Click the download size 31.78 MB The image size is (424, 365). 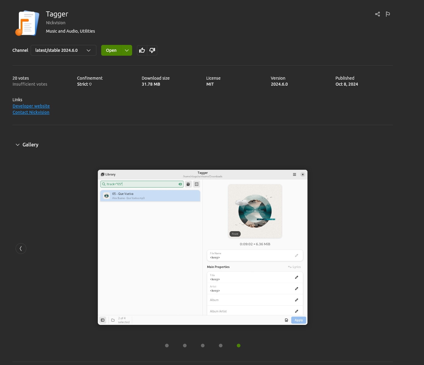click(151, 84)
